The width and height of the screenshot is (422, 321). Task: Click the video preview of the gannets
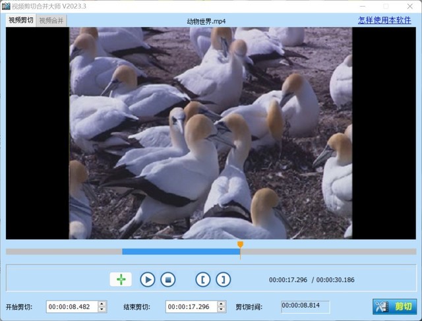click(x=211, y=132)
